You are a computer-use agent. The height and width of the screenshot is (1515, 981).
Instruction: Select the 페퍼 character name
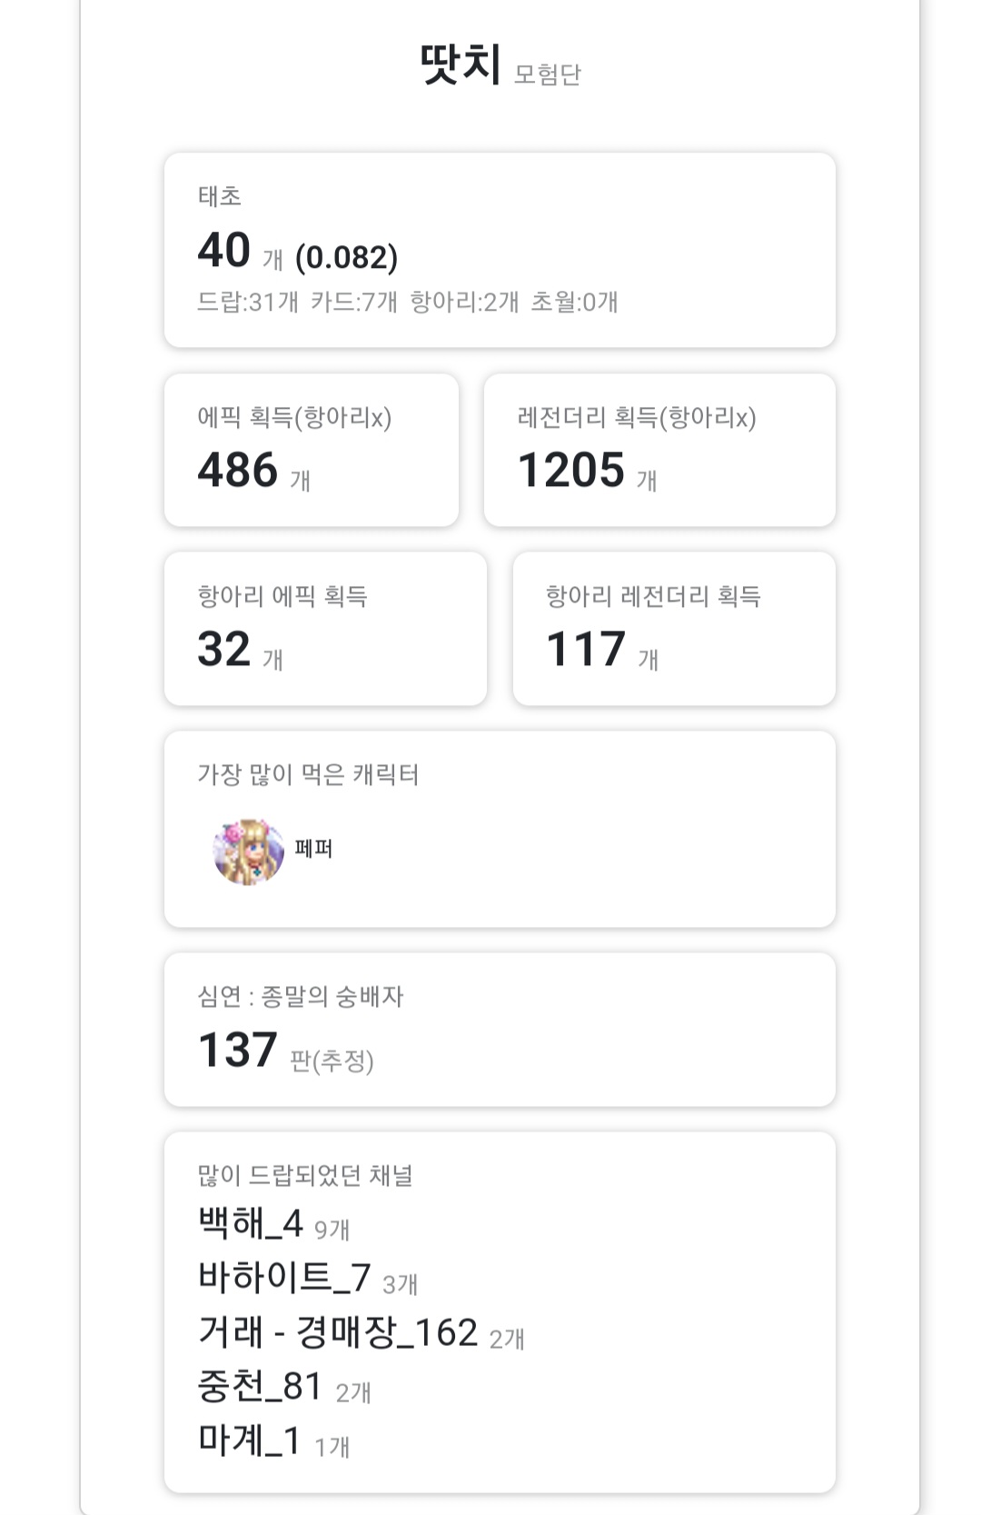(x=313, y=849)
